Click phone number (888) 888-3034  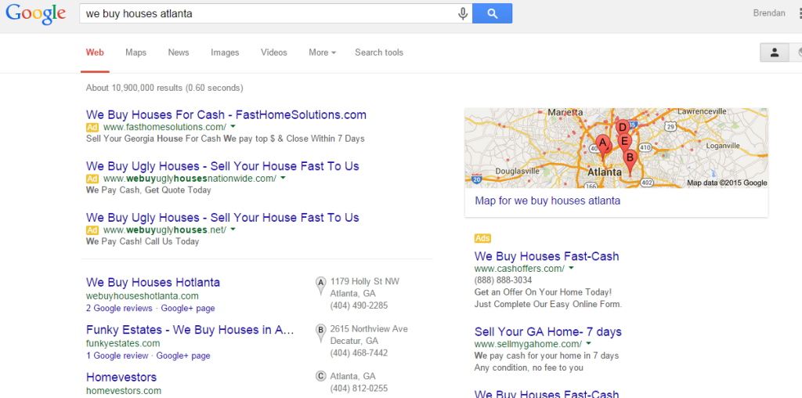click(x=504, y=280)
